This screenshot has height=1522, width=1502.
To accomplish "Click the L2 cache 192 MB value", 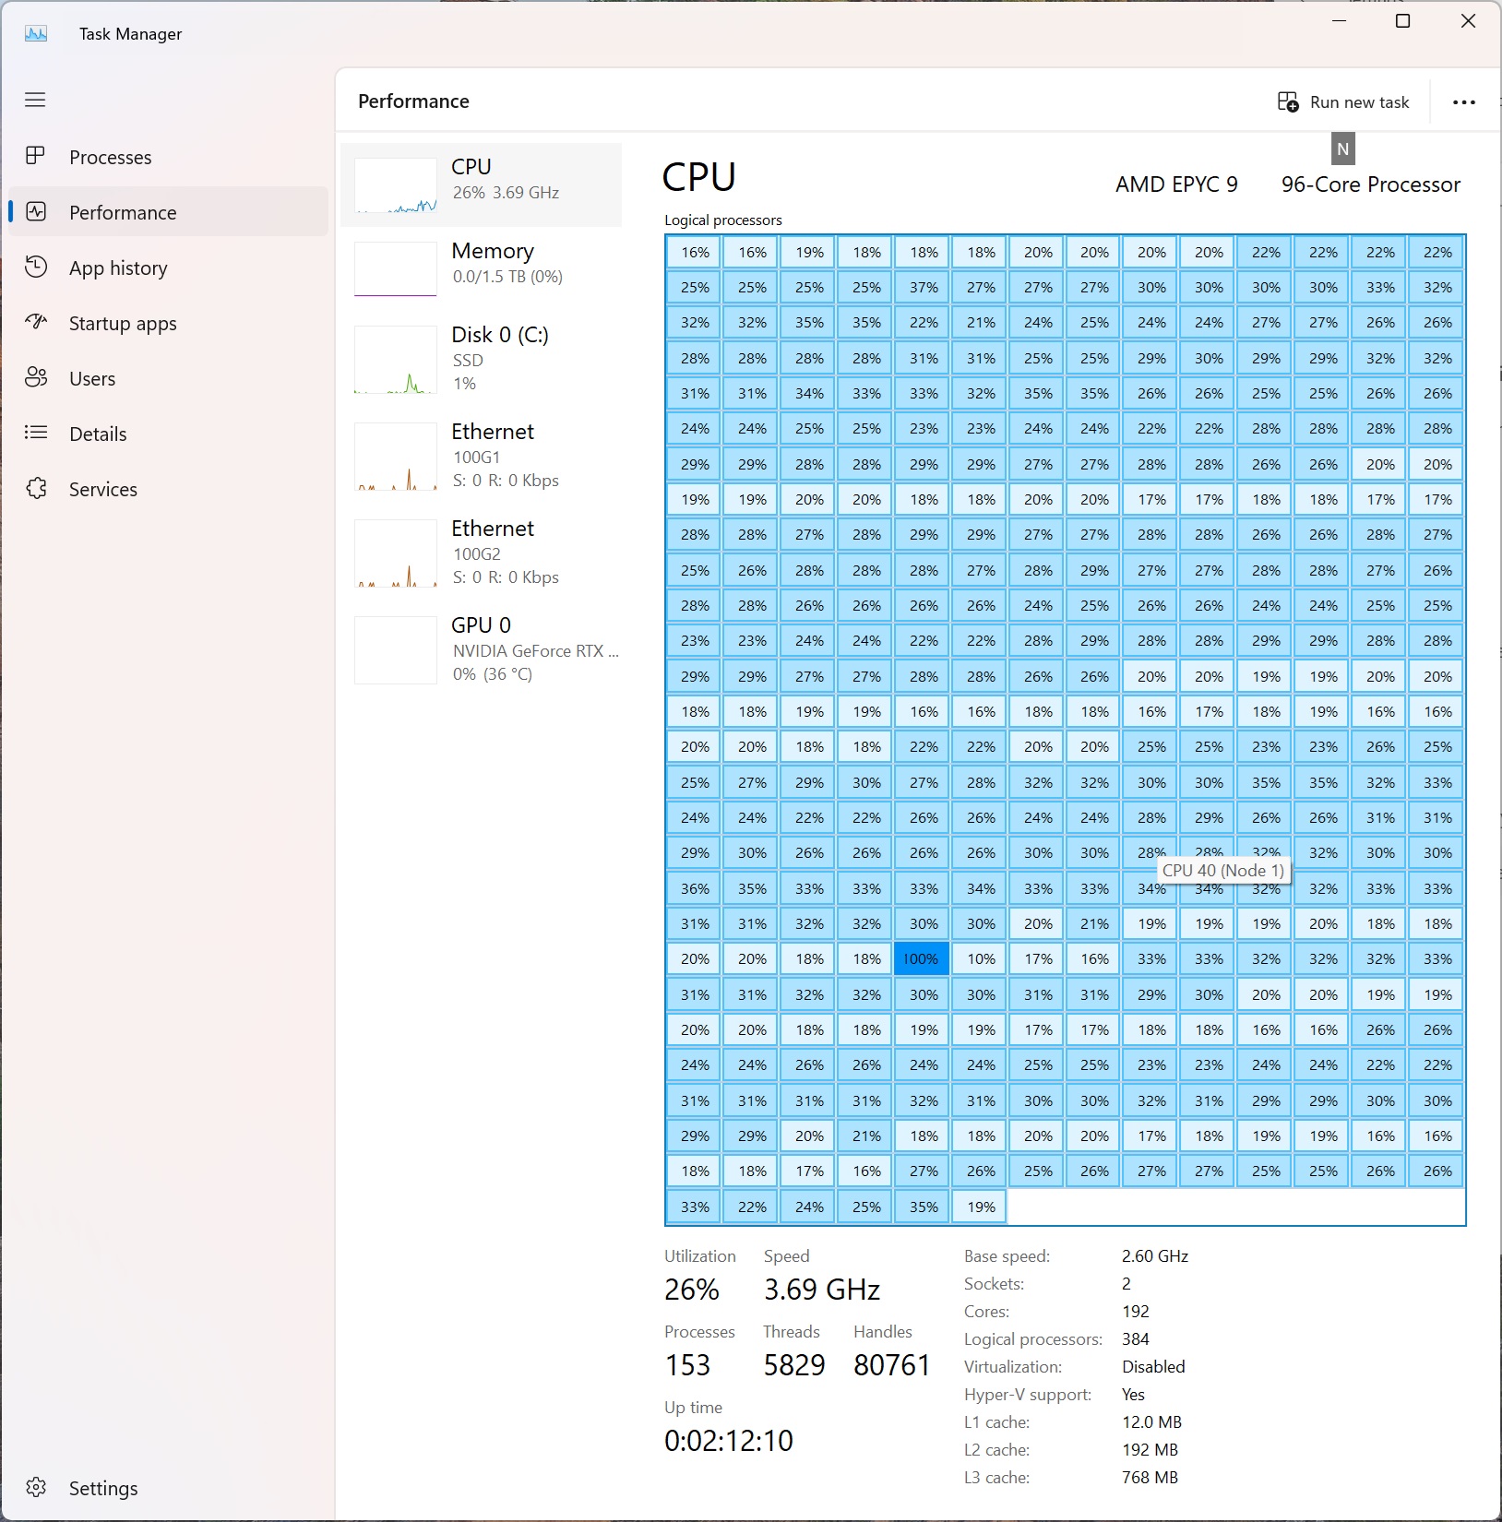I will pos(1150,1450).
